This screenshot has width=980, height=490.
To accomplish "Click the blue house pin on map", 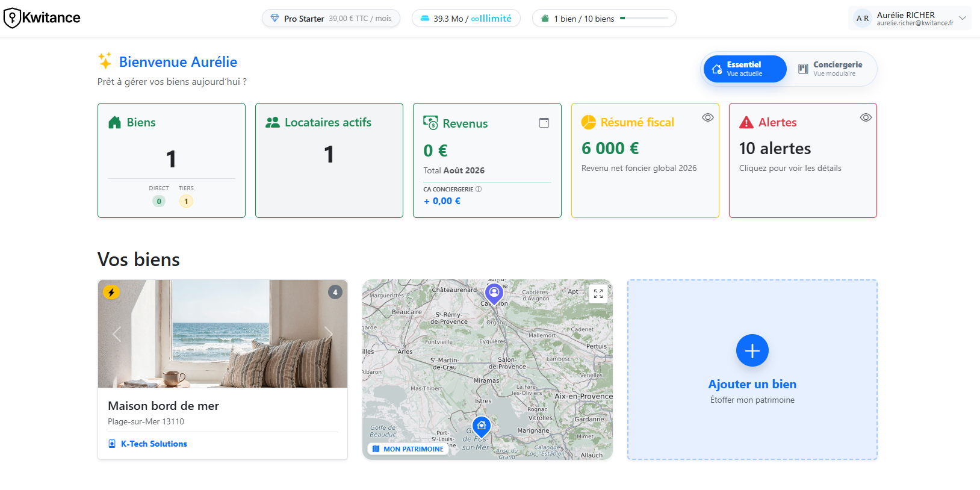I will tap(482, 427).
